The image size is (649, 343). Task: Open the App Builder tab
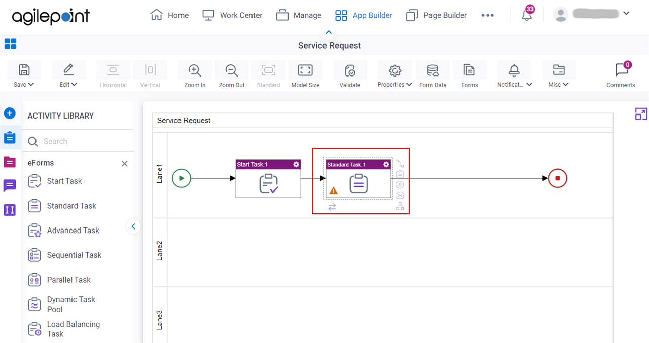[x=364, y=15]
